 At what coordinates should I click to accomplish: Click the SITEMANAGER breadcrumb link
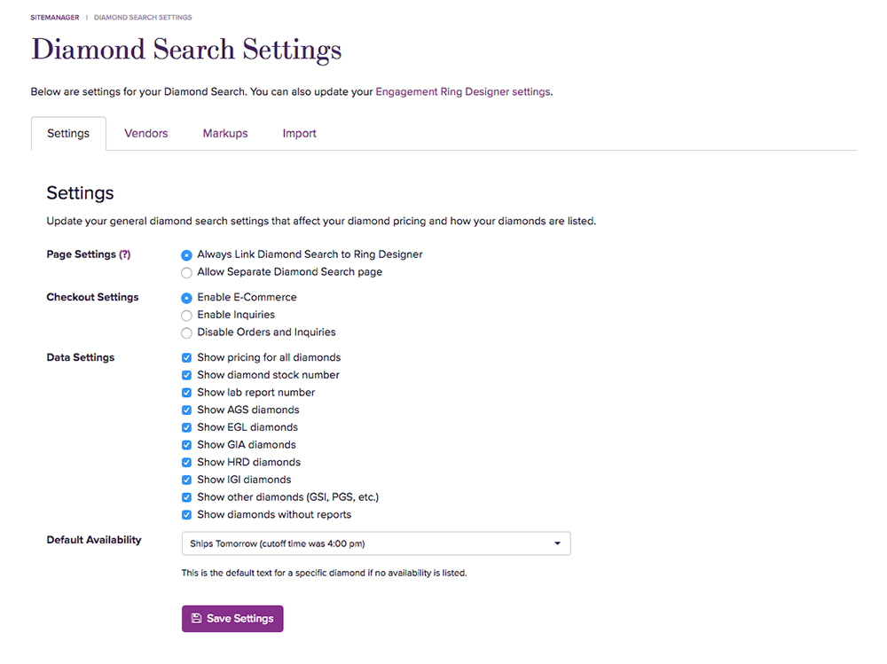pyautogui.click(x=55, y=18)
